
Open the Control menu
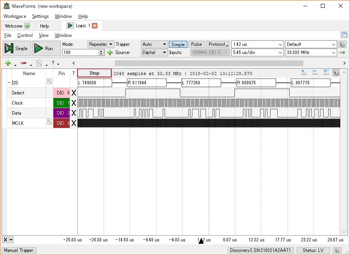[x=25, y=35]
